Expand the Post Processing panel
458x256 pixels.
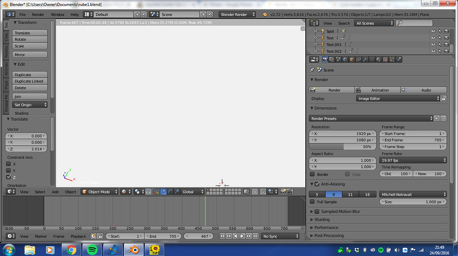coord(329,236)
